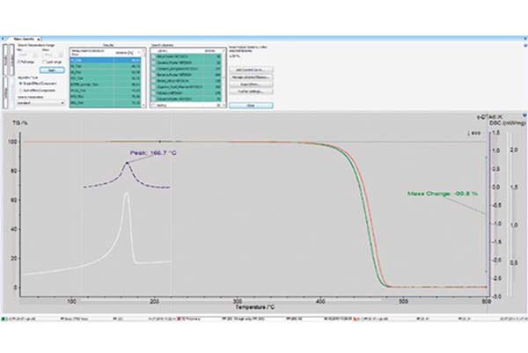Viewport: 528px width, 353px height.
Task: Click the BOPPE_powder_TGA result row
Action: pos(105,85)
